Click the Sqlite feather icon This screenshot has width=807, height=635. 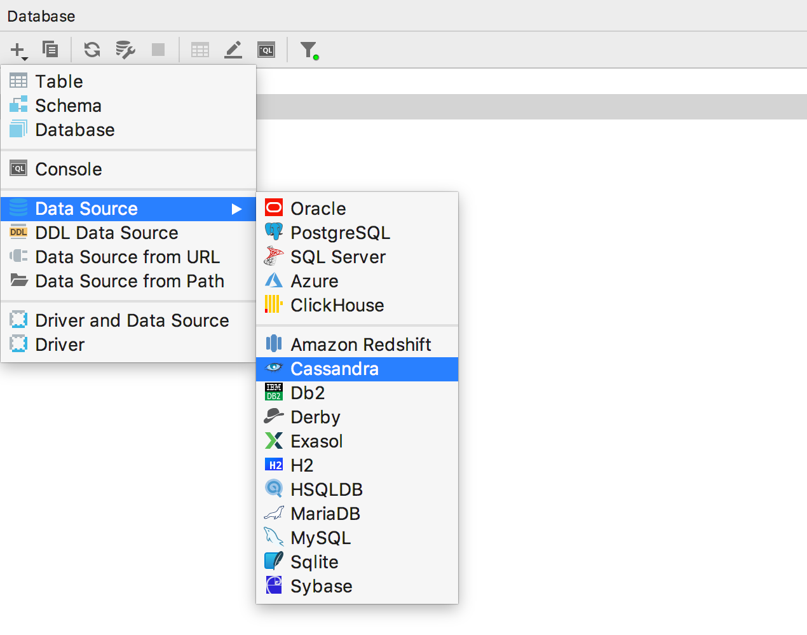coord(274,561)
